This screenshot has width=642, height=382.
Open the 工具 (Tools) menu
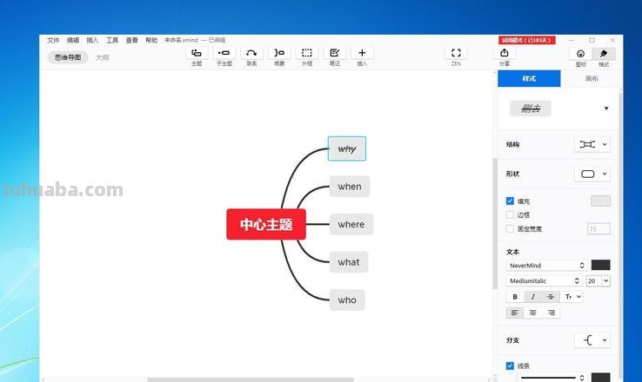click(112, 40)
